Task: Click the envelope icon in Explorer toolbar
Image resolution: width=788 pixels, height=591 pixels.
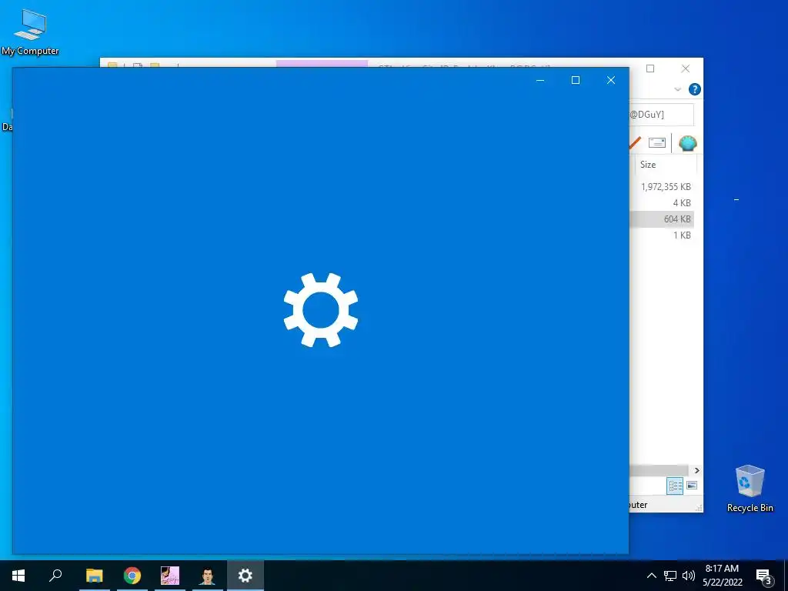Action: click(x=657, y=143)
